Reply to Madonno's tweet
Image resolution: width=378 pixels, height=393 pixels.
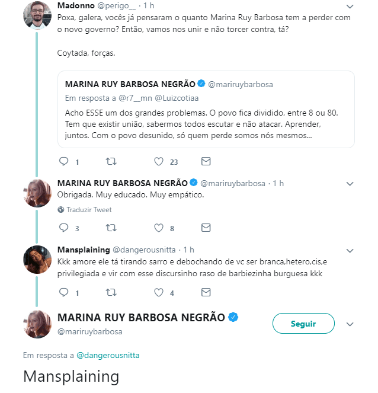63,161
